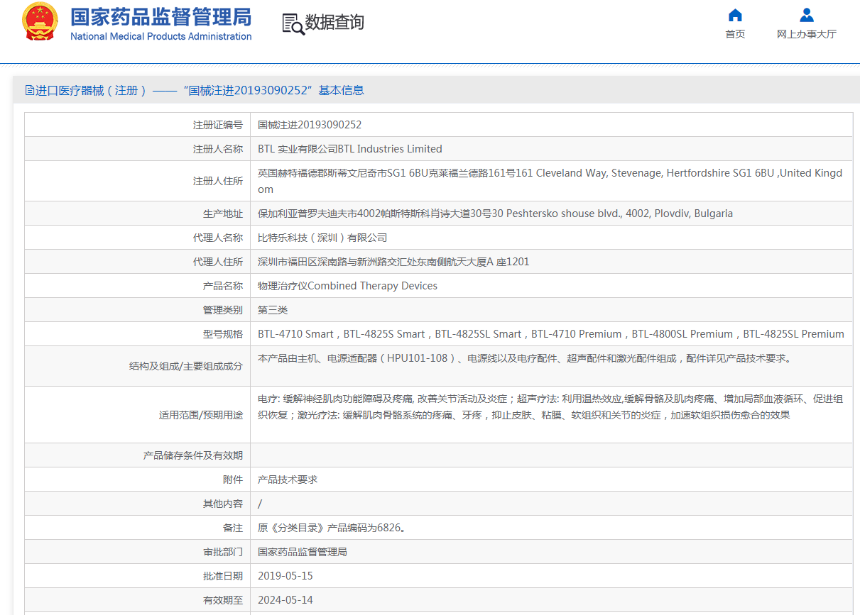Select approving department 国家药品监督管理局 value

pos(303,552)
